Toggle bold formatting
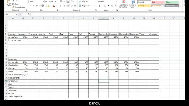The height and width of the screenshot is (106, 189). 30,6
